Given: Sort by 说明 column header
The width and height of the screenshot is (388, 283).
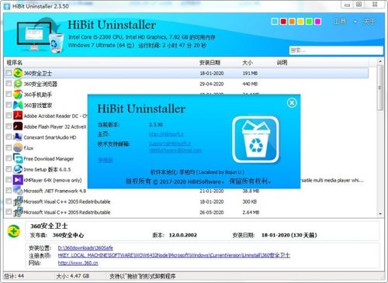Looking at the screenshot, I should coord(282,63).
